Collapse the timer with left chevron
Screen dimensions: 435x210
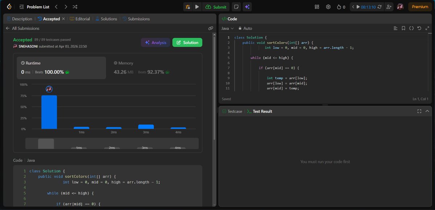click(x=353, y=7)
